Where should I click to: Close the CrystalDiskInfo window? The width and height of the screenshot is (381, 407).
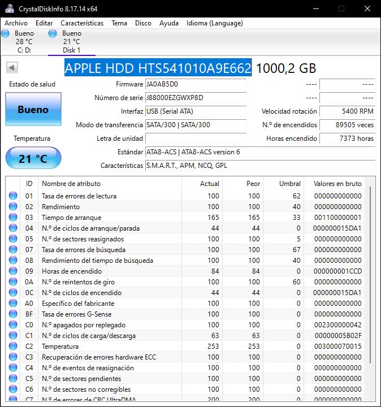coord(367,8)
